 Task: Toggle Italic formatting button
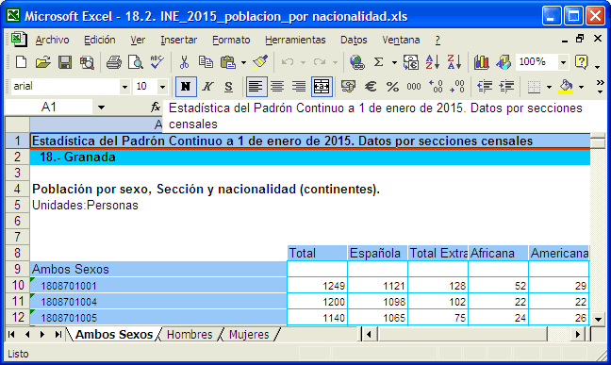click(207, 86)
